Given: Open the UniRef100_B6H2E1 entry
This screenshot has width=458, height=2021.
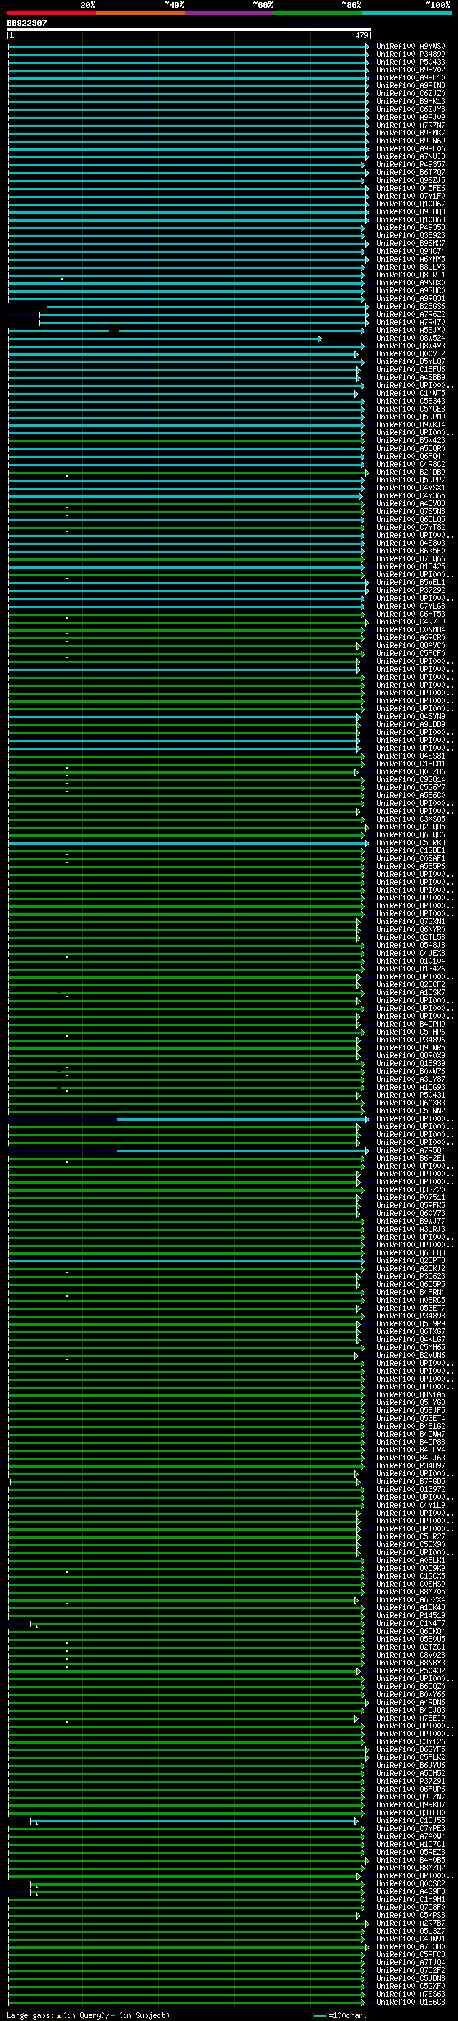Looking at the screenshot, I should tap(411, 1158).
